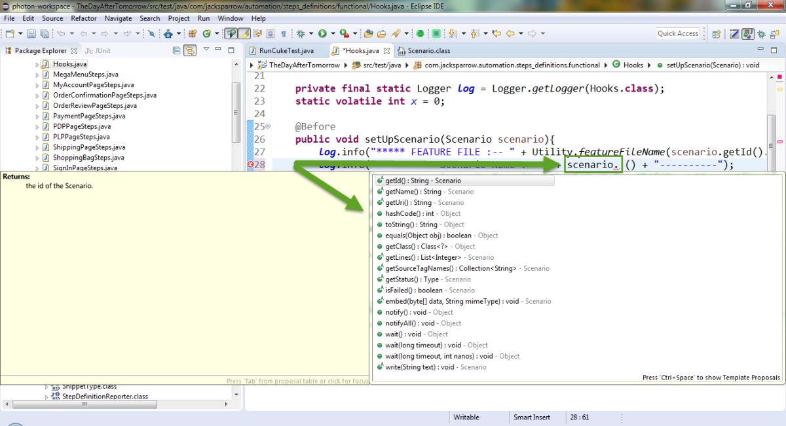This screenshot has height=426, width=786.
Task: Open the New file dropdown arrow
Action: point(20,33)
